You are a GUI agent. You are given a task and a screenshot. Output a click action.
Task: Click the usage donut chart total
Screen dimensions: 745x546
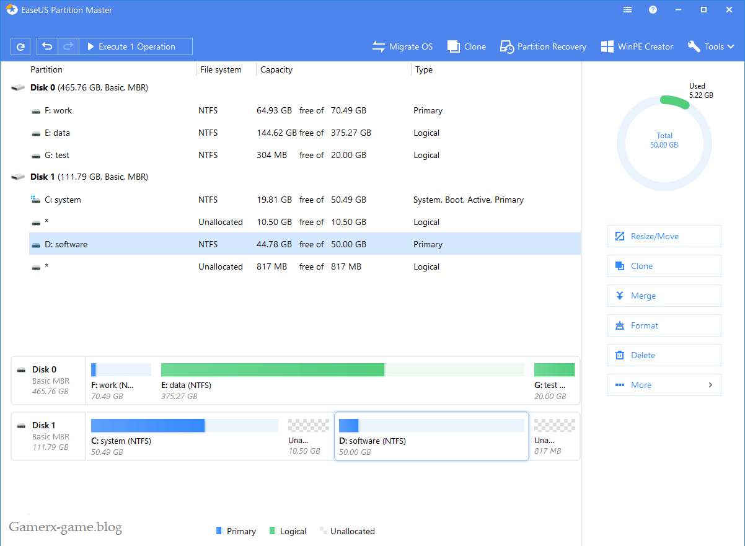[x=664, y=140]
